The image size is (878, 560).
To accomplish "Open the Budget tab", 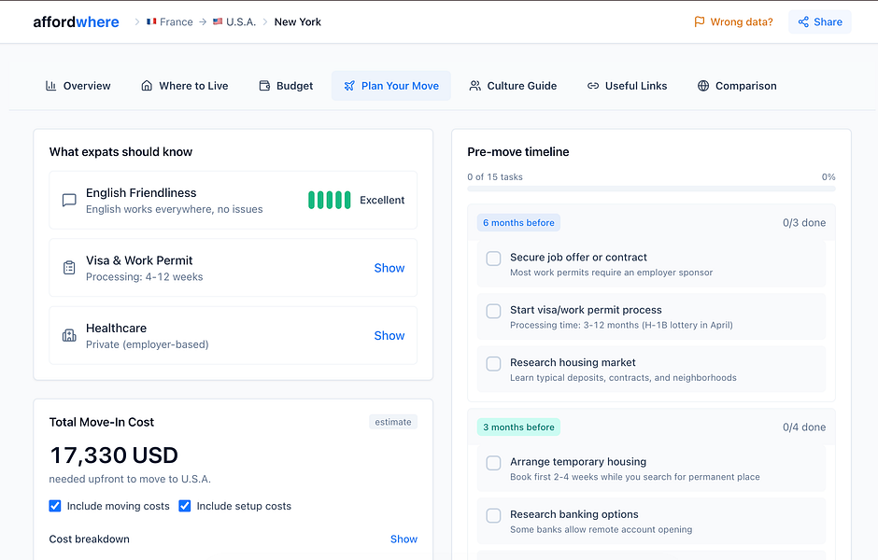I will (286, 86).
